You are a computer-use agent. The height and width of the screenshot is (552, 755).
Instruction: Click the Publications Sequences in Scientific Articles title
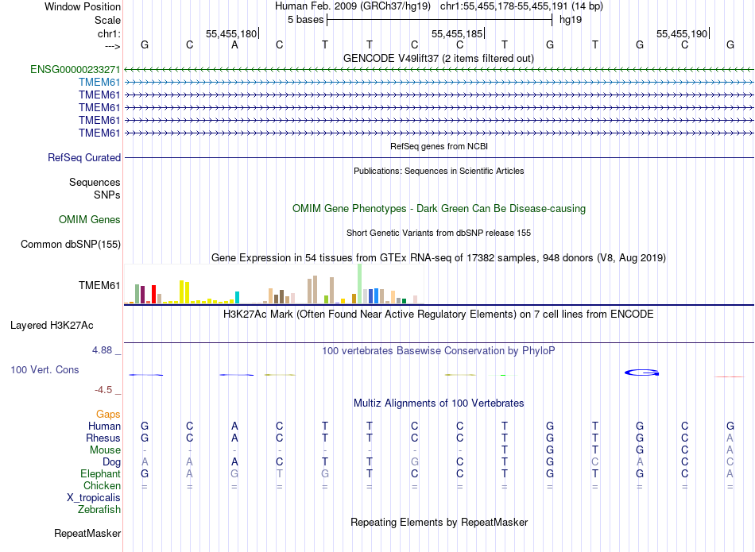pyautogui.click(x=439, y=171)
